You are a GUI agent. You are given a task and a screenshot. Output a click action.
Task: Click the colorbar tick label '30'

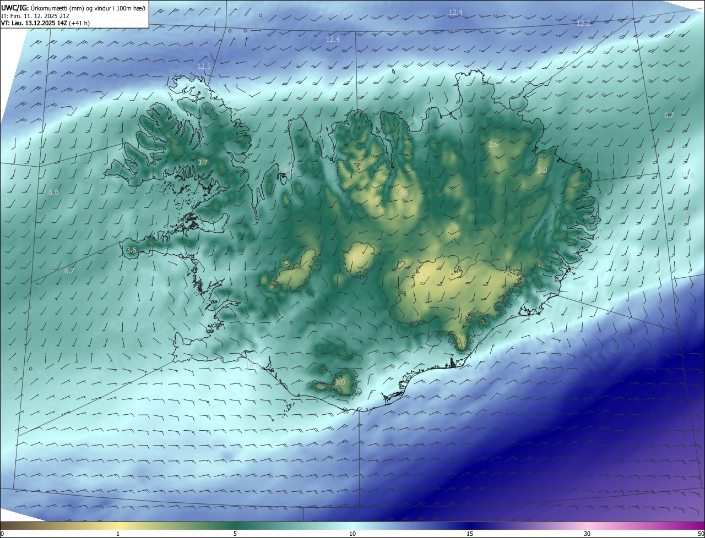[587, 534]
